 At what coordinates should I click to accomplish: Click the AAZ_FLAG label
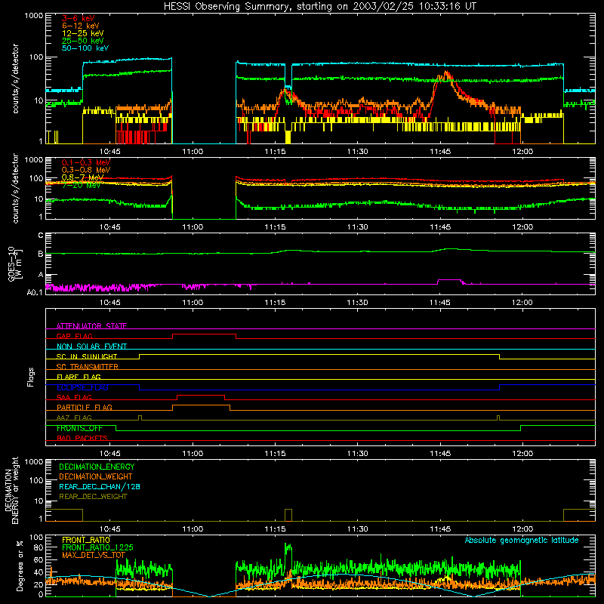(74, 418)
